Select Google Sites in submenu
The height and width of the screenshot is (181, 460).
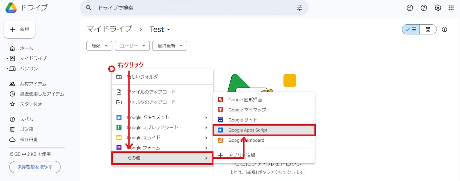tap(264, 120)
